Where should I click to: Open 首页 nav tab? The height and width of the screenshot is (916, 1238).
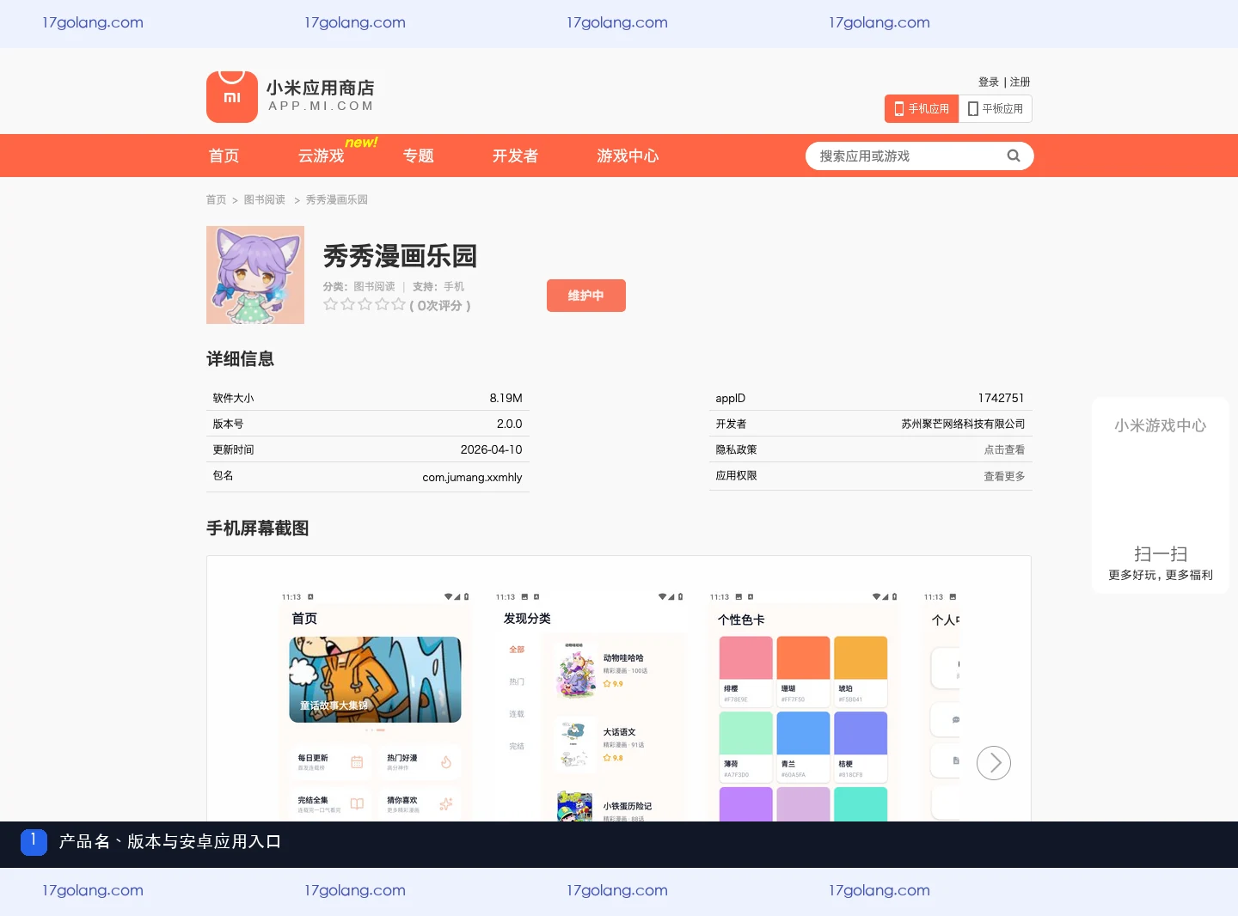pos(224,156)
